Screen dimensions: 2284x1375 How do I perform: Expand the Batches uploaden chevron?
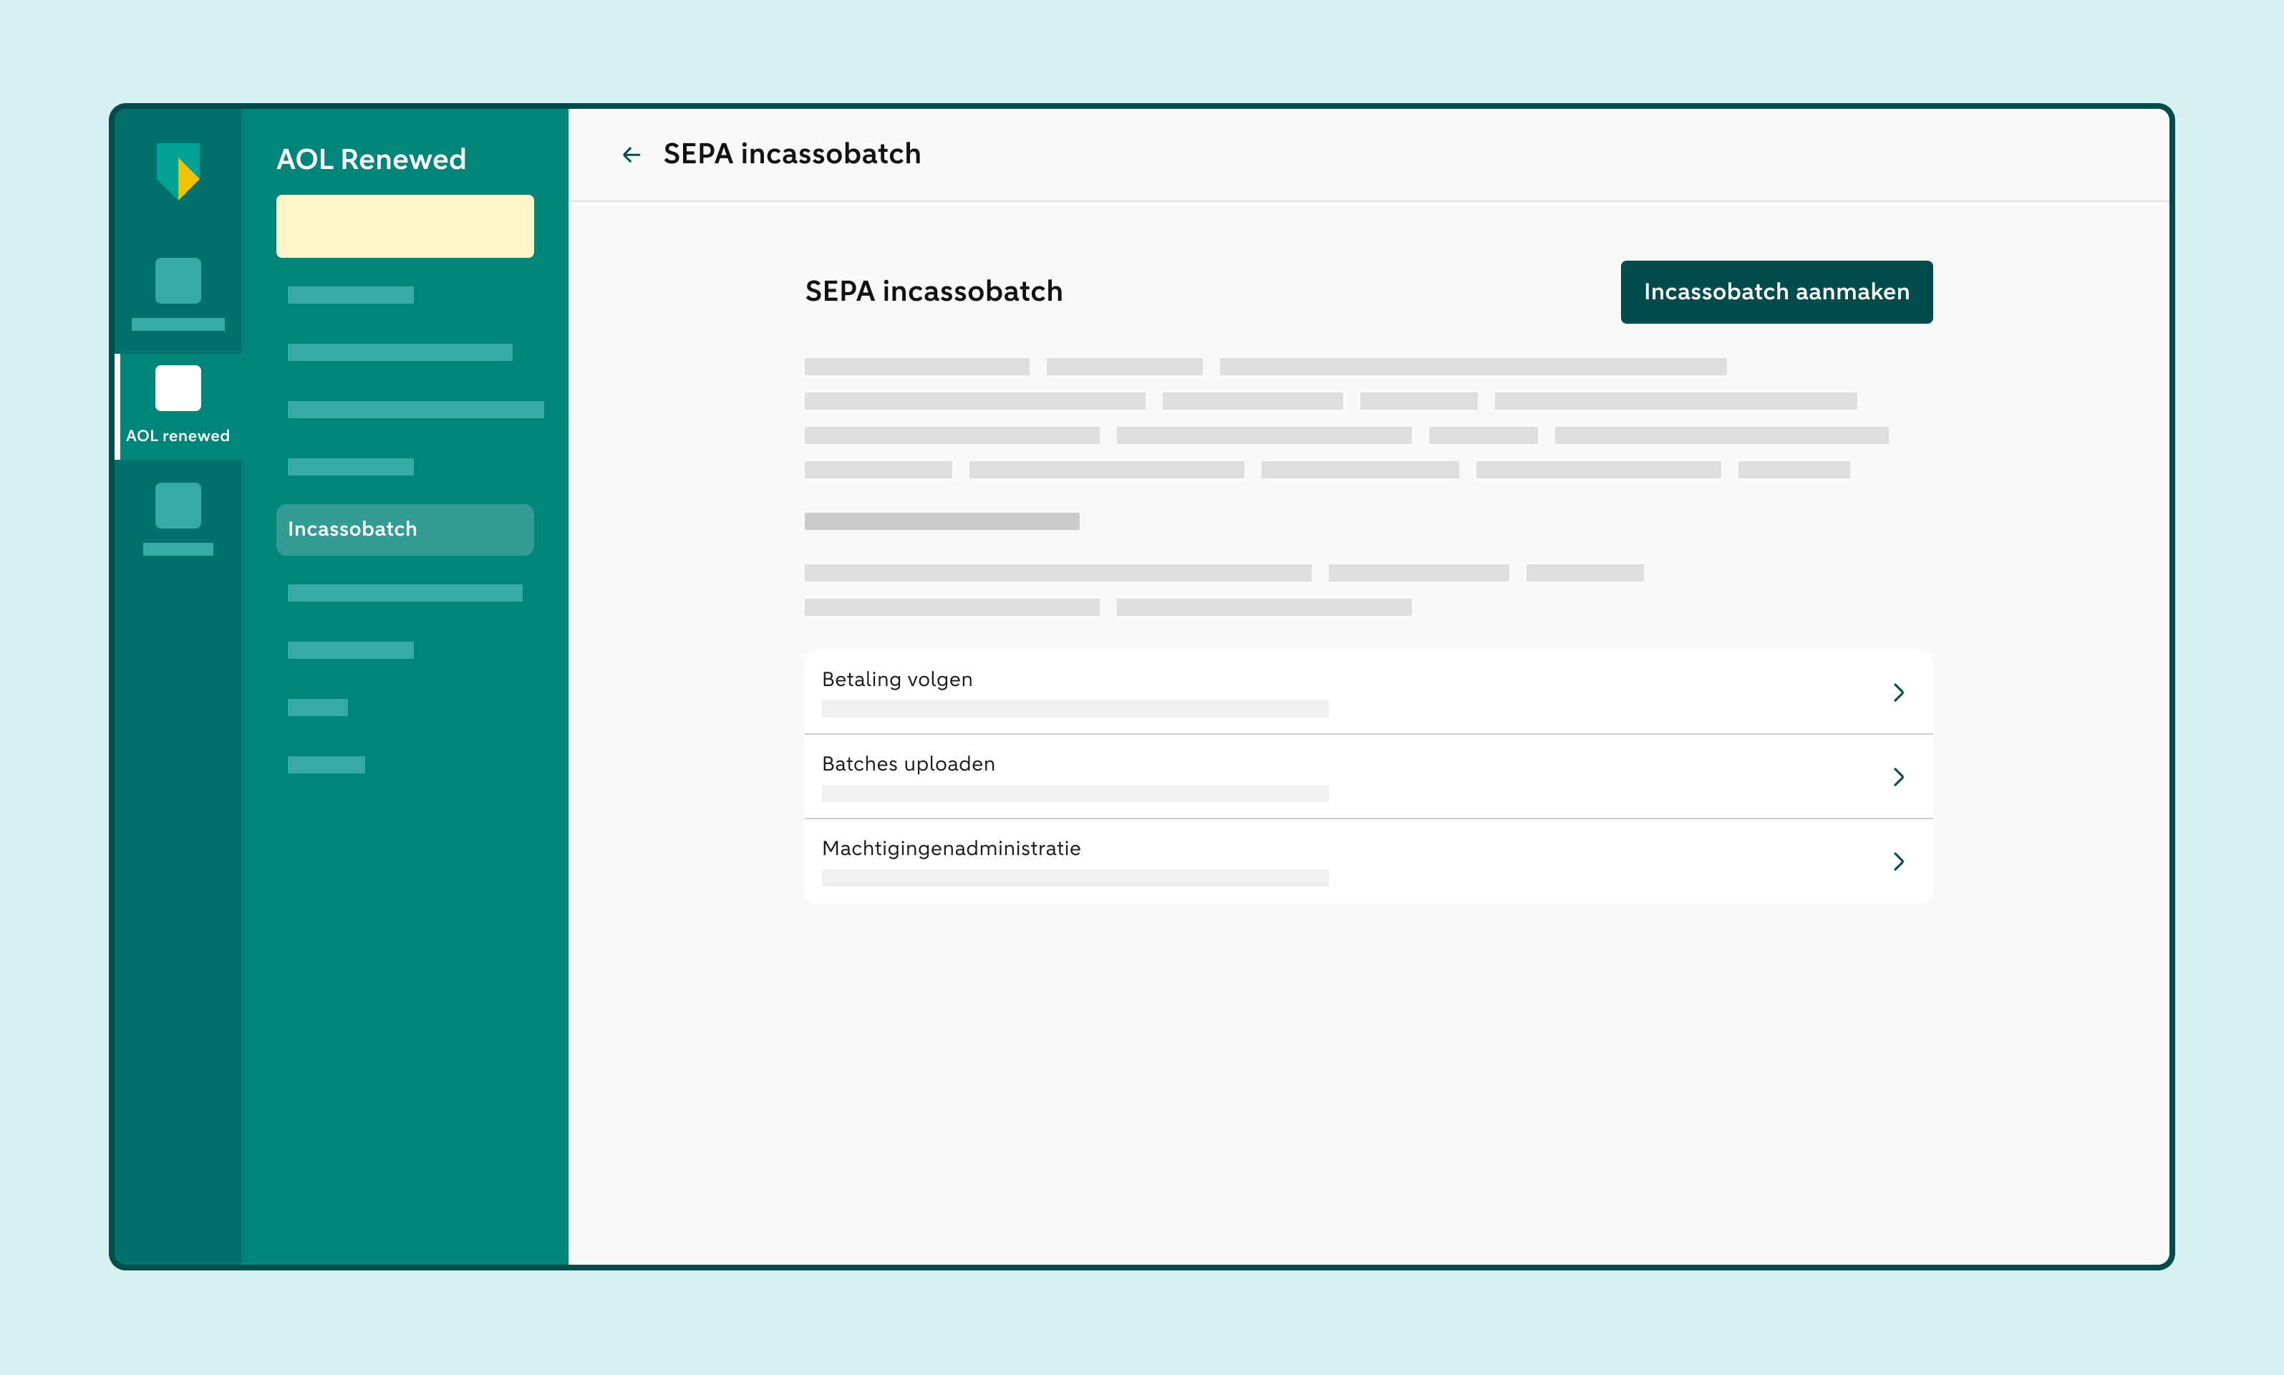(x=1898, y=776)
